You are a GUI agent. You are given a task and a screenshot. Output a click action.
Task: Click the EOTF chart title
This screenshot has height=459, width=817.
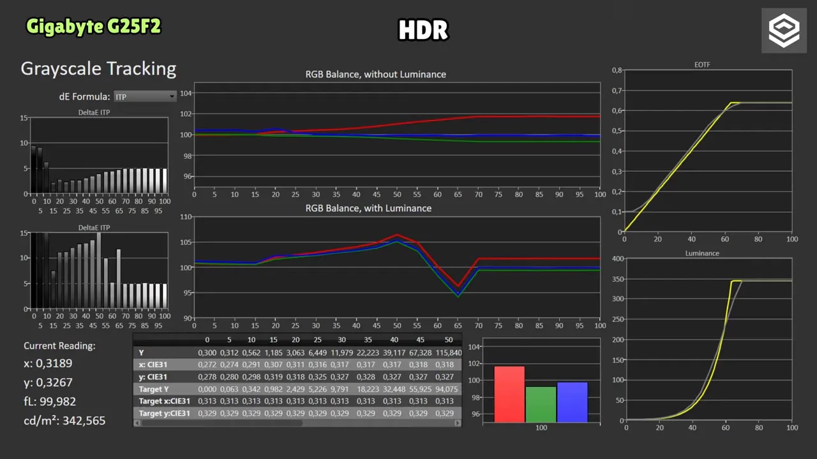(x=703, y=65)
